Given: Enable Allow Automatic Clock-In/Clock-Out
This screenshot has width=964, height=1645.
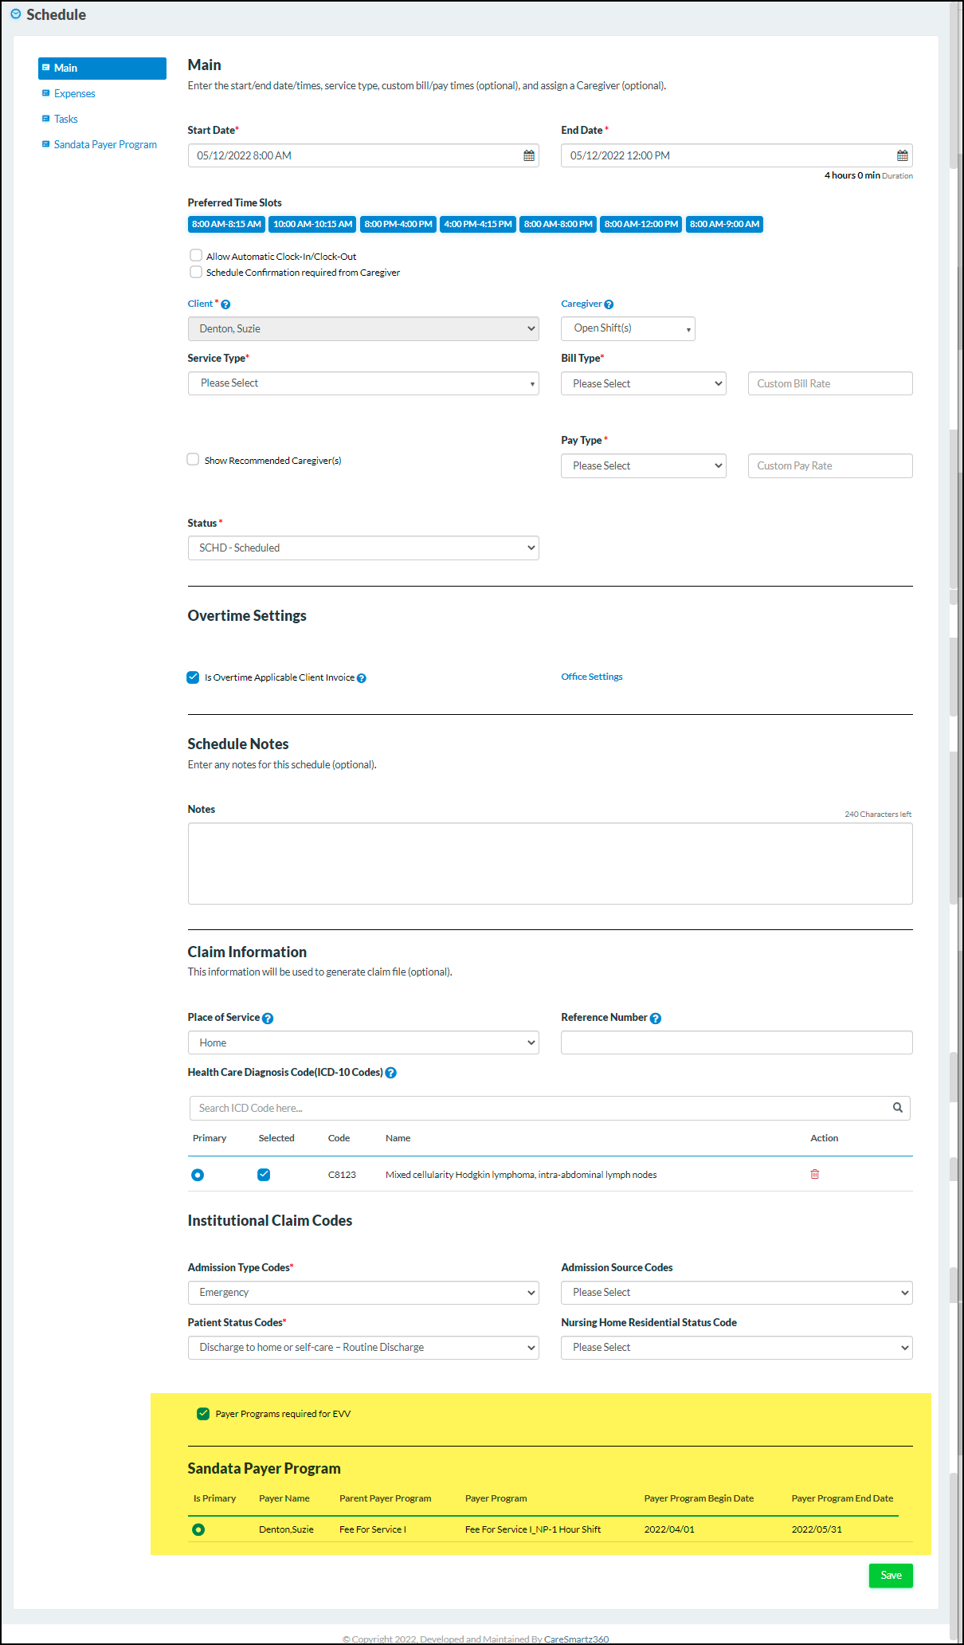Looking at the screenshot, I should [196, 256].
